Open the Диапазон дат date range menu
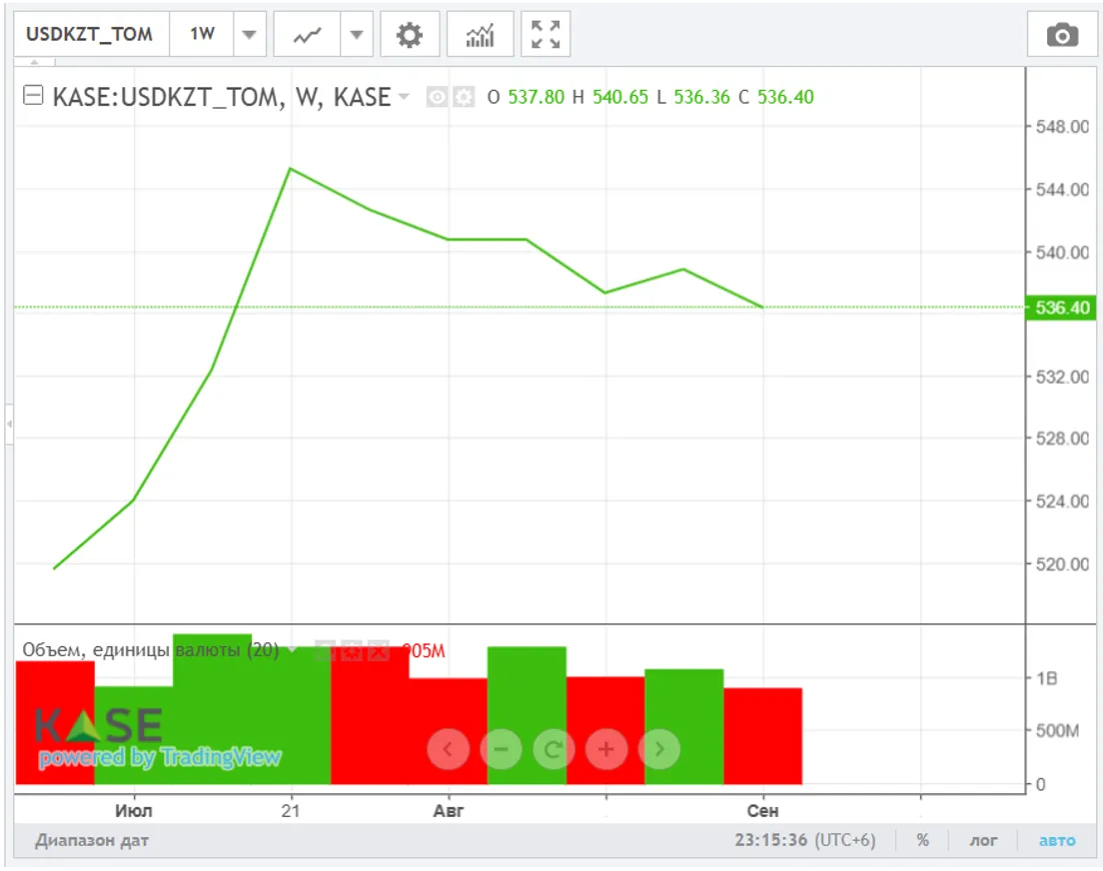Image resolution: width=1103 pixels, height=871 pixels. coord(92,840)
